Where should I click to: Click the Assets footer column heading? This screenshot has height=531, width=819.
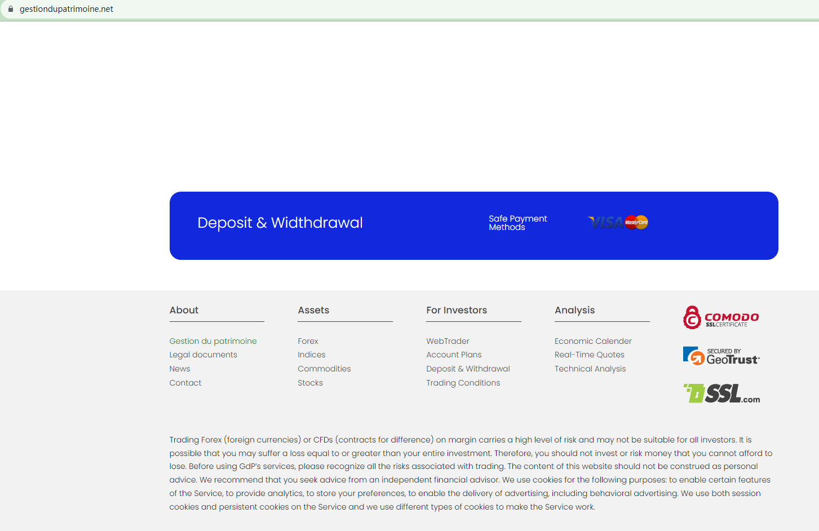(314, 310)
